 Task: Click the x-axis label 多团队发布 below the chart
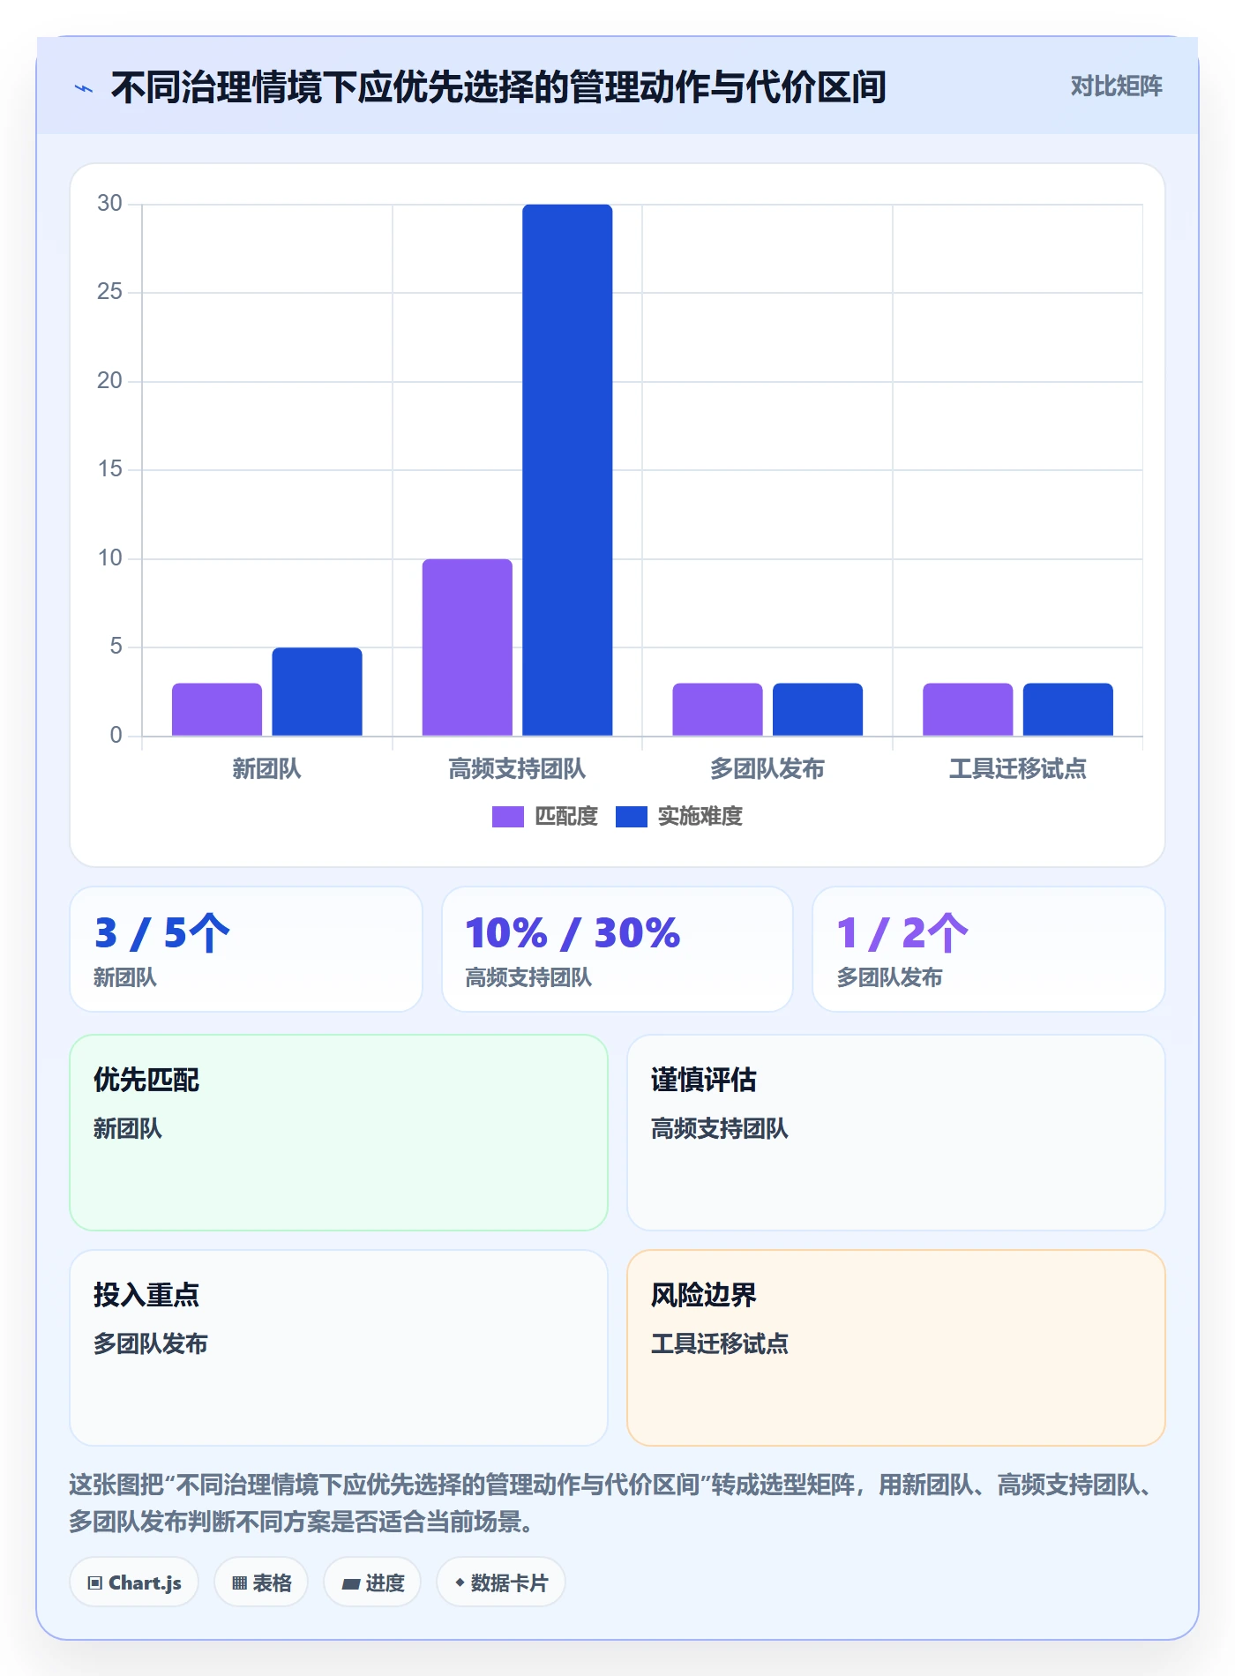767,769
